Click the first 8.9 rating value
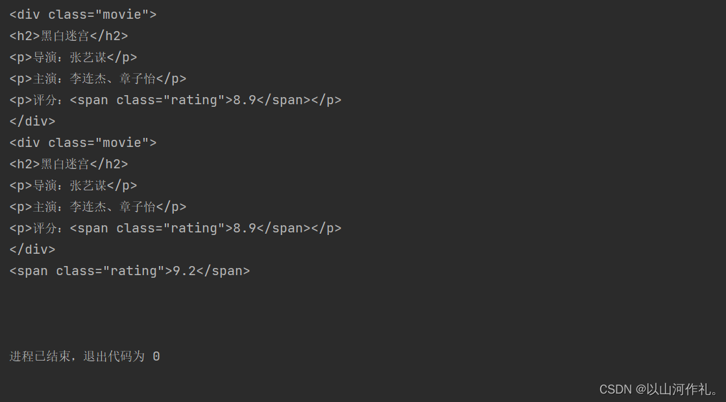Screen dimensions: 726x402 click(x=245, y=100)
